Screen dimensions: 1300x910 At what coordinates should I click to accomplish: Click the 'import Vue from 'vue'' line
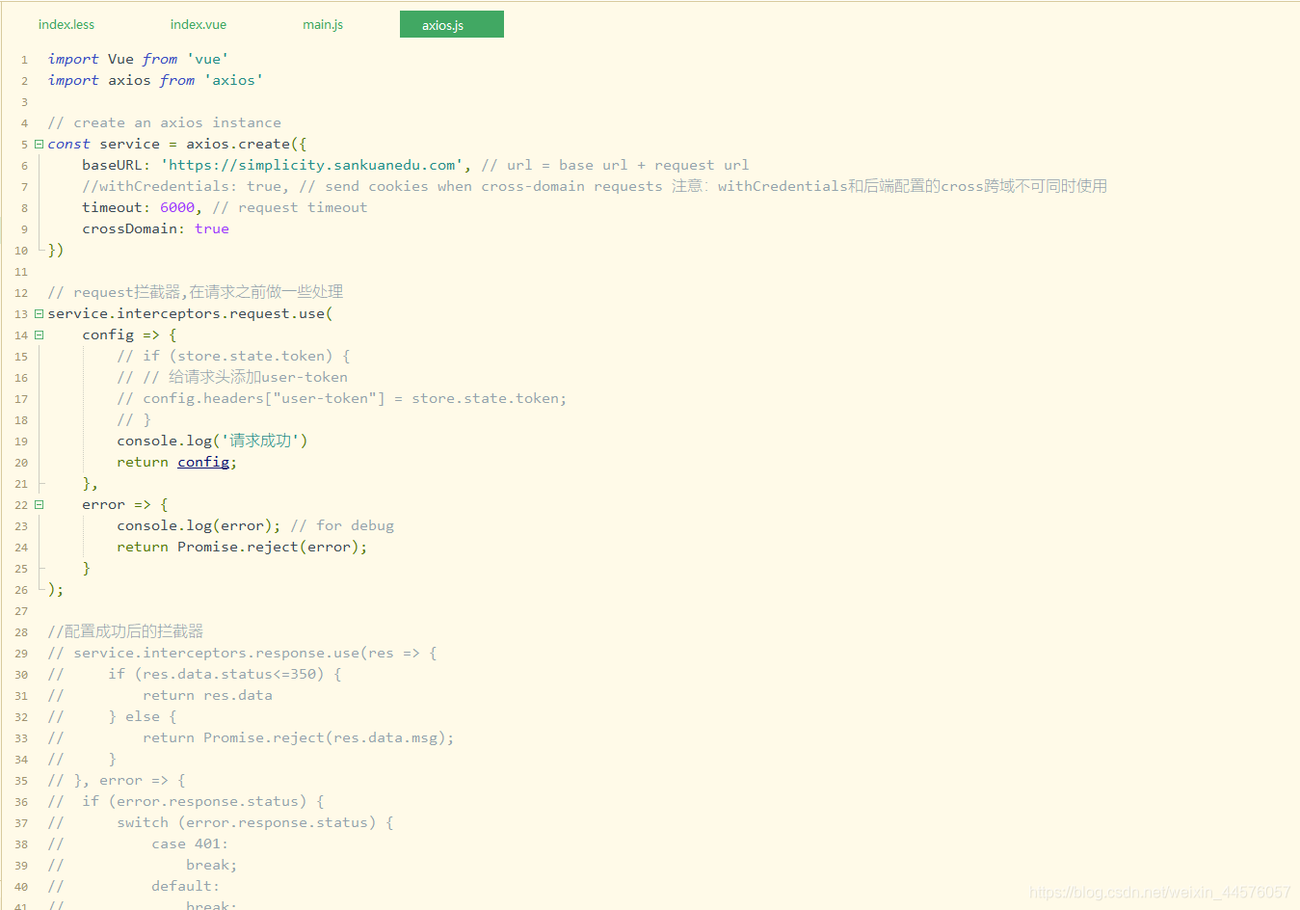139,59
